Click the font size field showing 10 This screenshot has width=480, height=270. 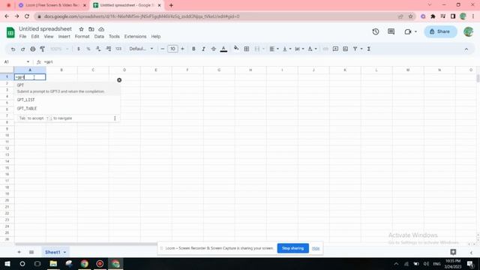coord(172,49)
